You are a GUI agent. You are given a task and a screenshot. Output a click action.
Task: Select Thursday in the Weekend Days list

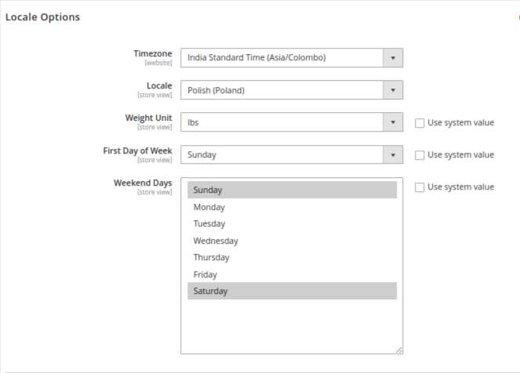click(x=292, y=258)
